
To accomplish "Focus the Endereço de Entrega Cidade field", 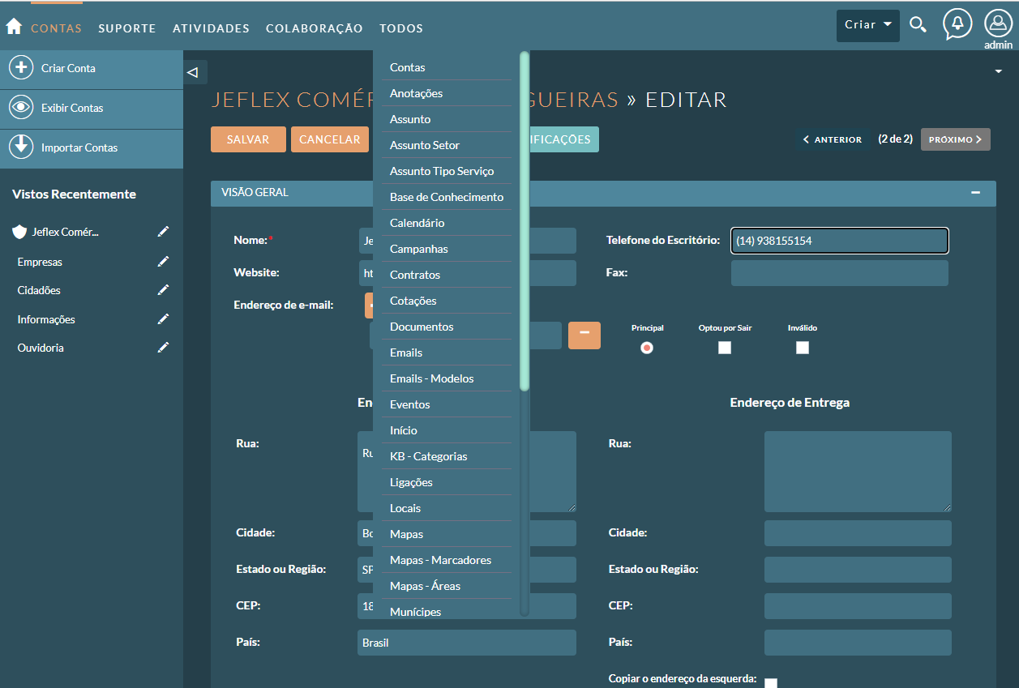I will coord(858,533).
